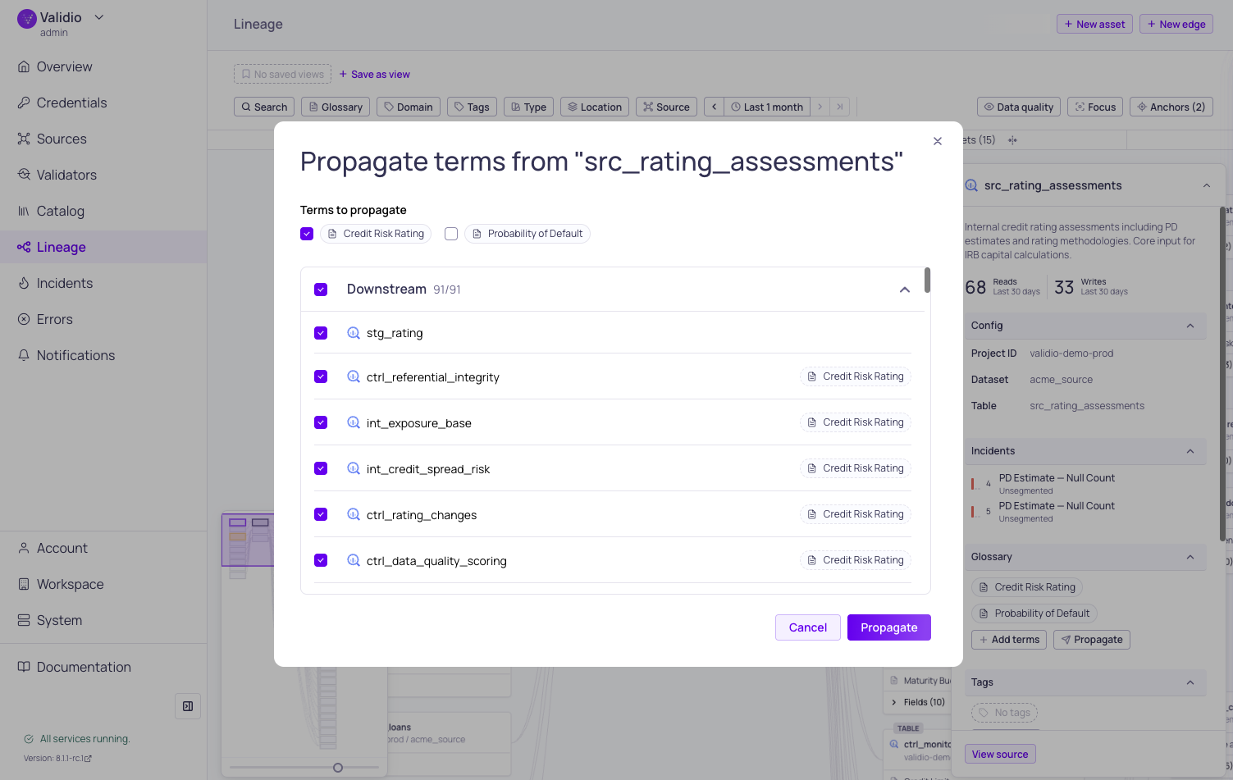Collapse the src_rating_assessments panel header
This screenshot has width=1233, height=780.
click(x=1207, y=185)
